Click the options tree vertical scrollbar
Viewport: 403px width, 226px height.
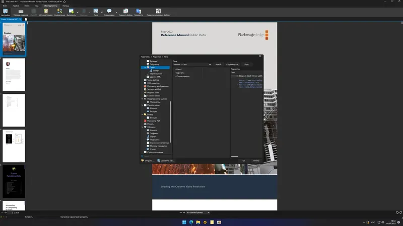click(x=171, y=122)
